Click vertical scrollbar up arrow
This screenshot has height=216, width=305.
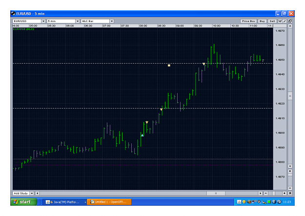pyautogui.click(x=290, y=26)
